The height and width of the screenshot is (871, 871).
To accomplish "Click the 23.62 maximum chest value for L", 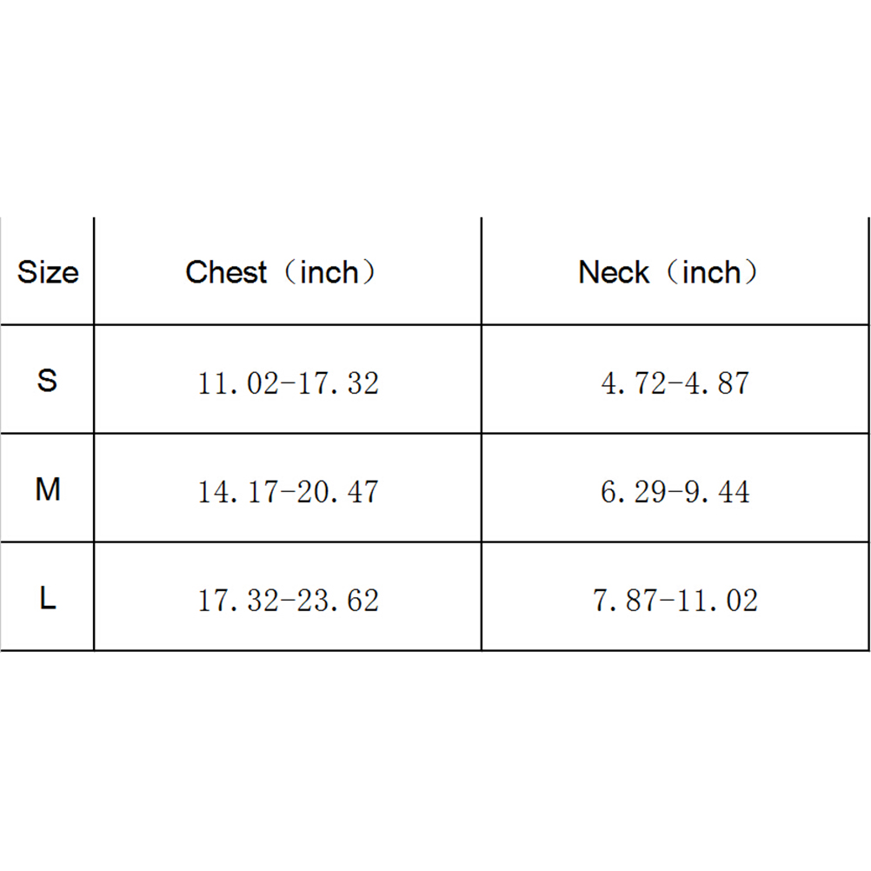I will pos(339,601).
